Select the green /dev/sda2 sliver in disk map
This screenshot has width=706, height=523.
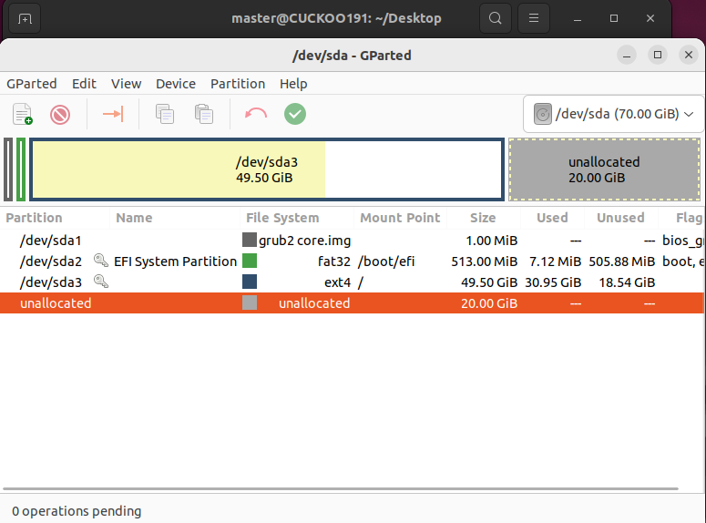click(21, 169)
